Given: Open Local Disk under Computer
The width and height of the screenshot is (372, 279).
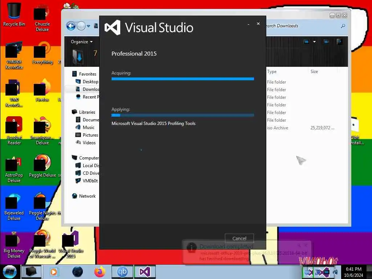Looking at the screenshot, I should tap(87, 165).
